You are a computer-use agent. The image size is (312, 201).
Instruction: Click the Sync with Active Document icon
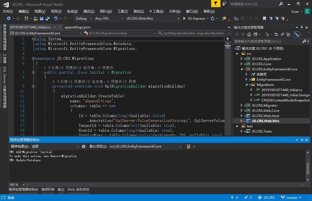276,34
